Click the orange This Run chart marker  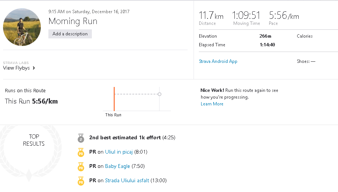(x=114, y=99)
